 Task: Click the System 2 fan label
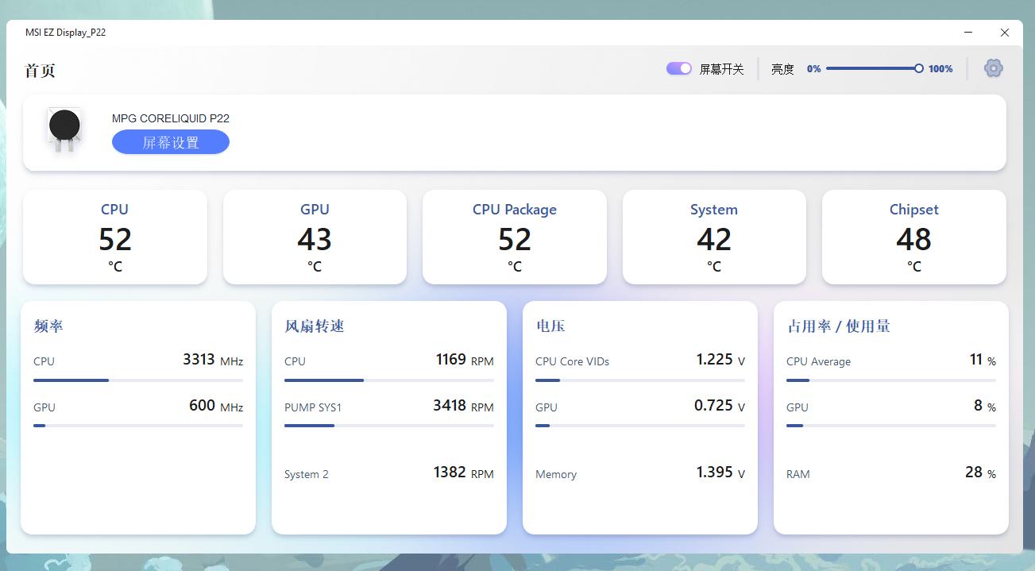click(307, 474)
